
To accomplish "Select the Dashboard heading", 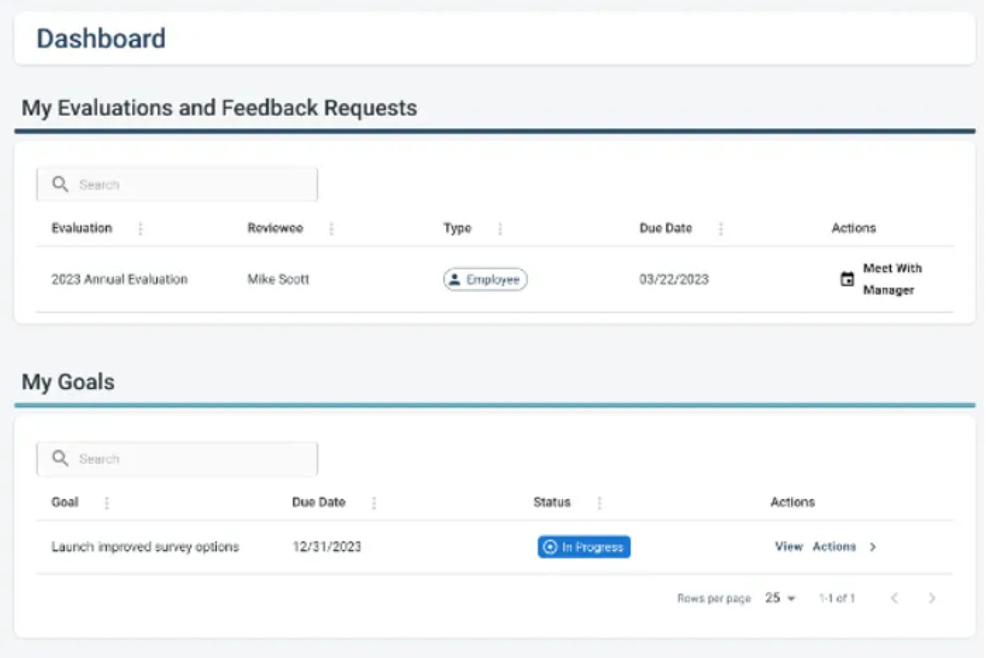I will 101,38.
